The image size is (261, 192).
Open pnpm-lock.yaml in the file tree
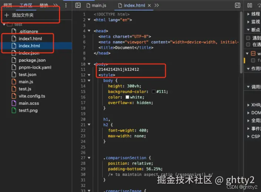click(35, 67)
